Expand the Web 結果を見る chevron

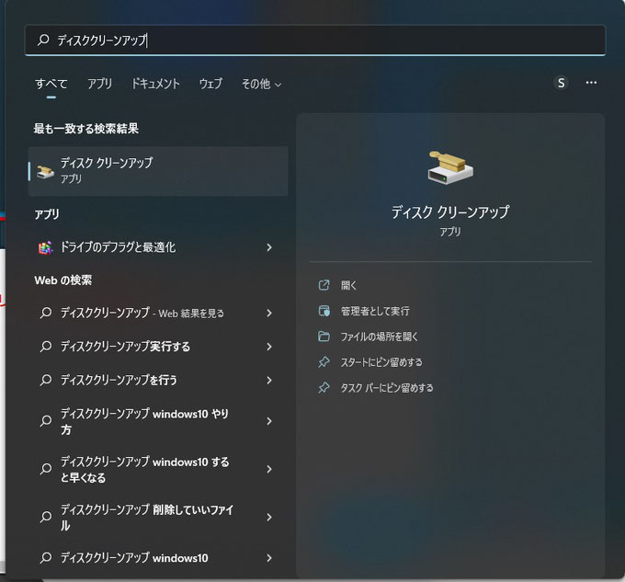269,314
